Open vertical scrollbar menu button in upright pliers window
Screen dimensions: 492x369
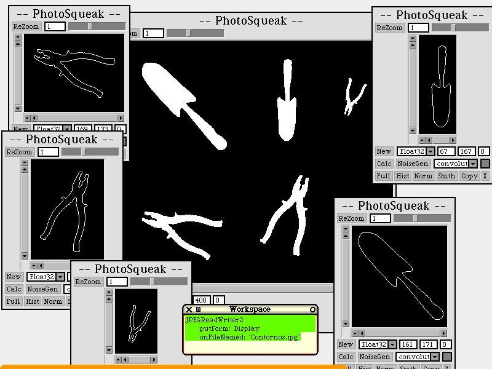point(25,162)
